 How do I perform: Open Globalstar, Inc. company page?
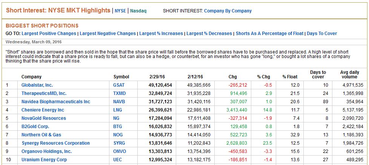click(37, 85)
